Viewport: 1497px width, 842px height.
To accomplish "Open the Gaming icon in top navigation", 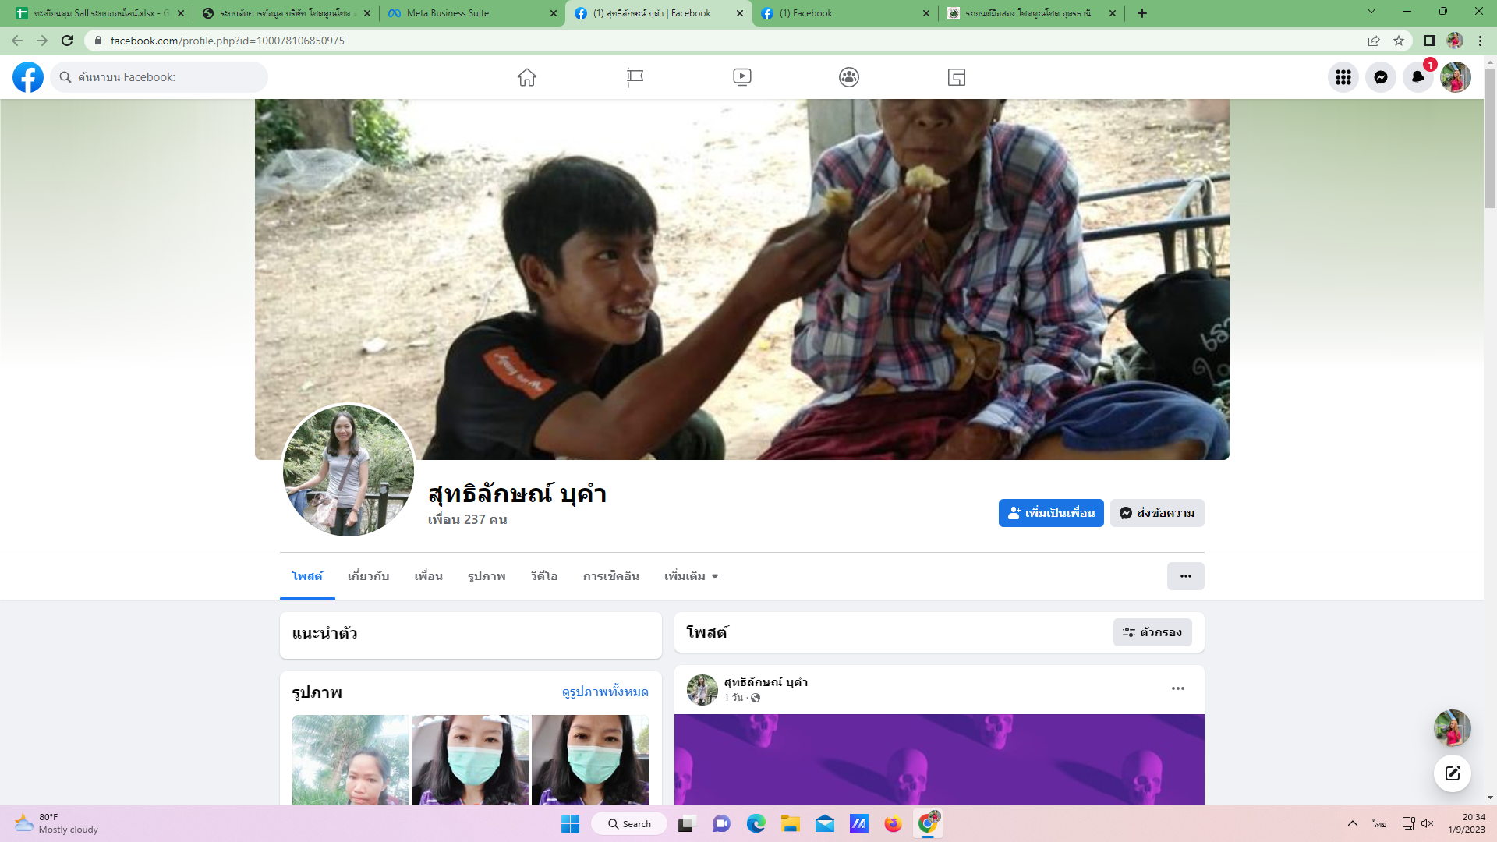I will click(x=957, y=77).
